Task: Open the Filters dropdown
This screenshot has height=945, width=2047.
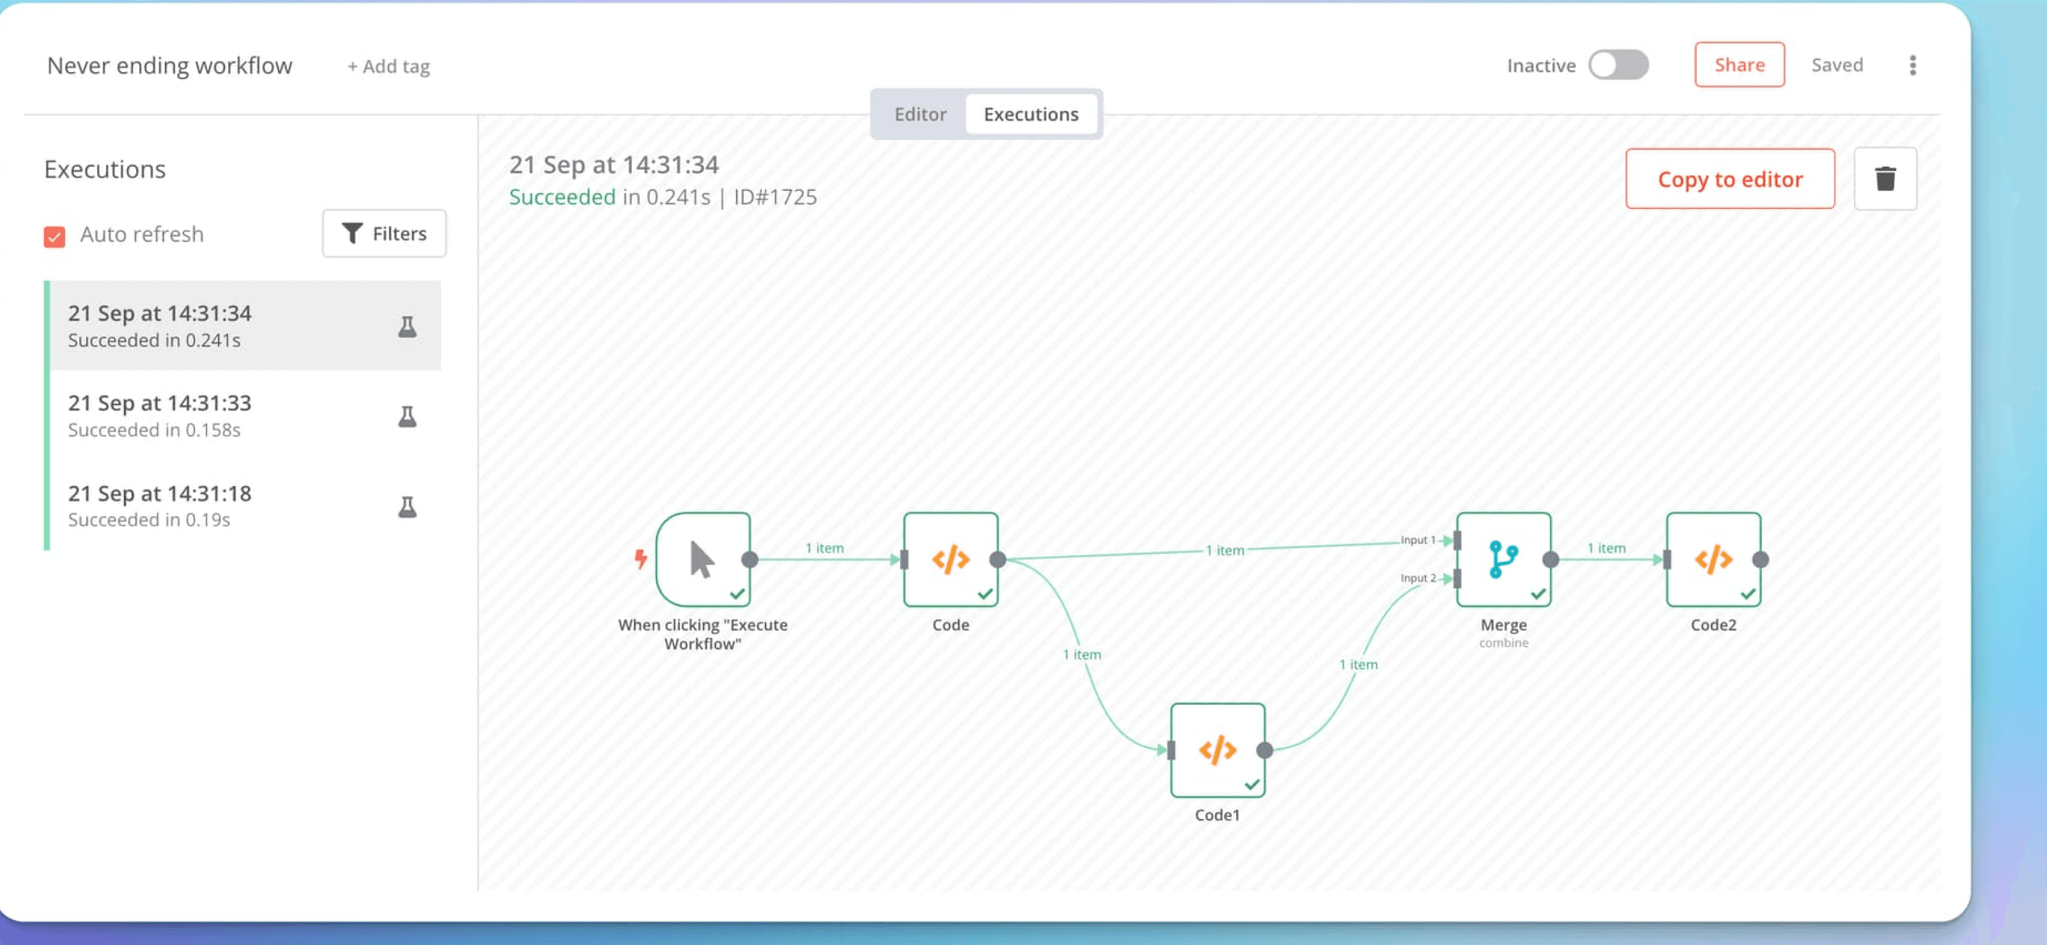Action: tap(384, 234)
